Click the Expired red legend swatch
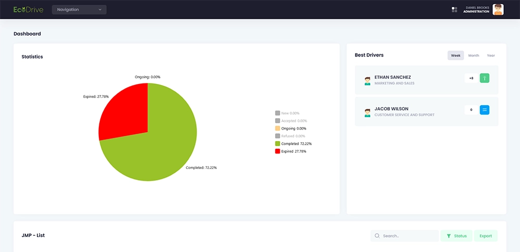The height and width of the screenshot is (252, 520). [x=278, y=151]
